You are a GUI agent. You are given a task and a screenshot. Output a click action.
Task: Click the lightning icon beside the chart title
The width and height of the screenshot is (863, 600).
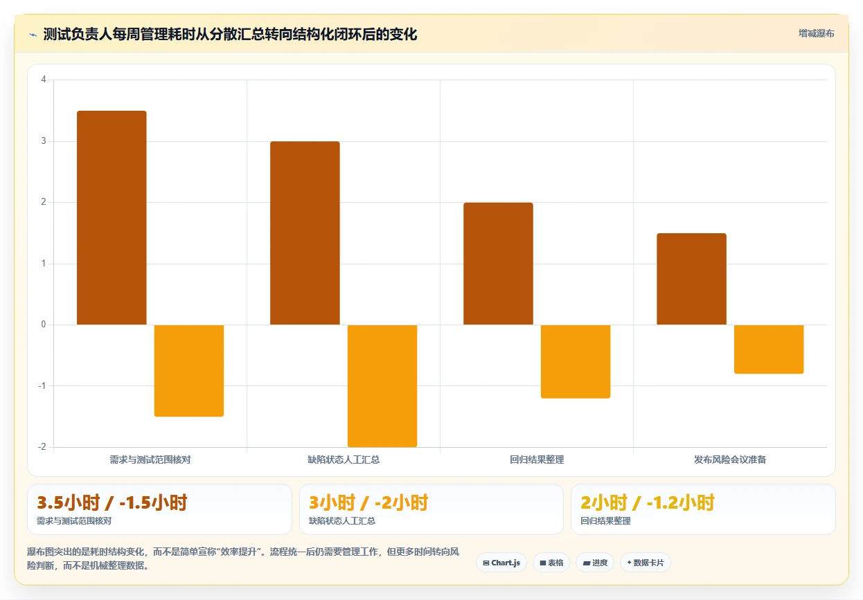33,35
